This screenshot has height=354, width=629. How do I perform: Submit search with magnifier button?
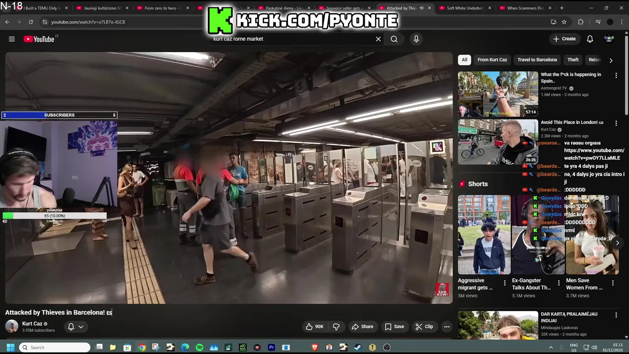click(x=394, y=39)
